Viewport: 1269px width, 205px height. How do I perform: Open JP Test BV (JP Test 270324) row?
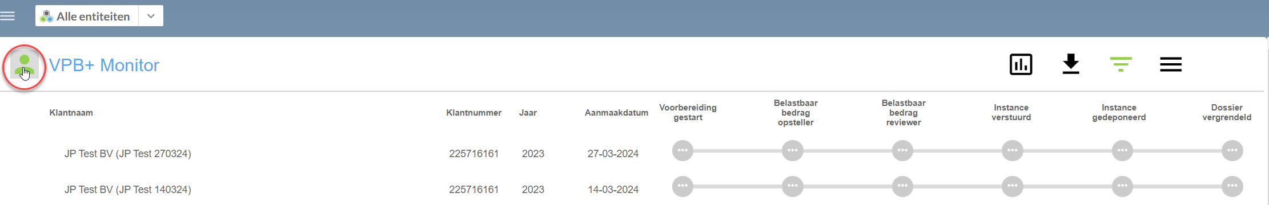pyautogui.click(x=128, y=154)
